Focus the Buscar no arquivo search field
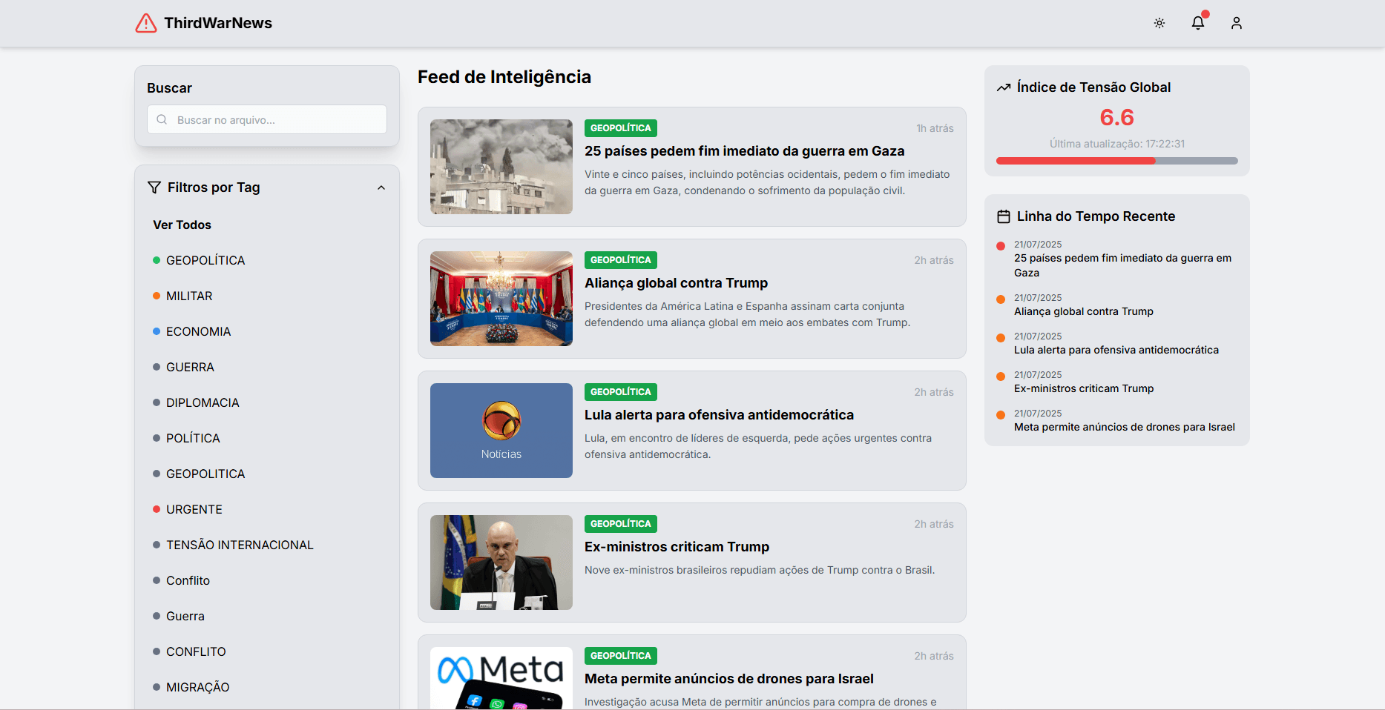 click(267, 119)
